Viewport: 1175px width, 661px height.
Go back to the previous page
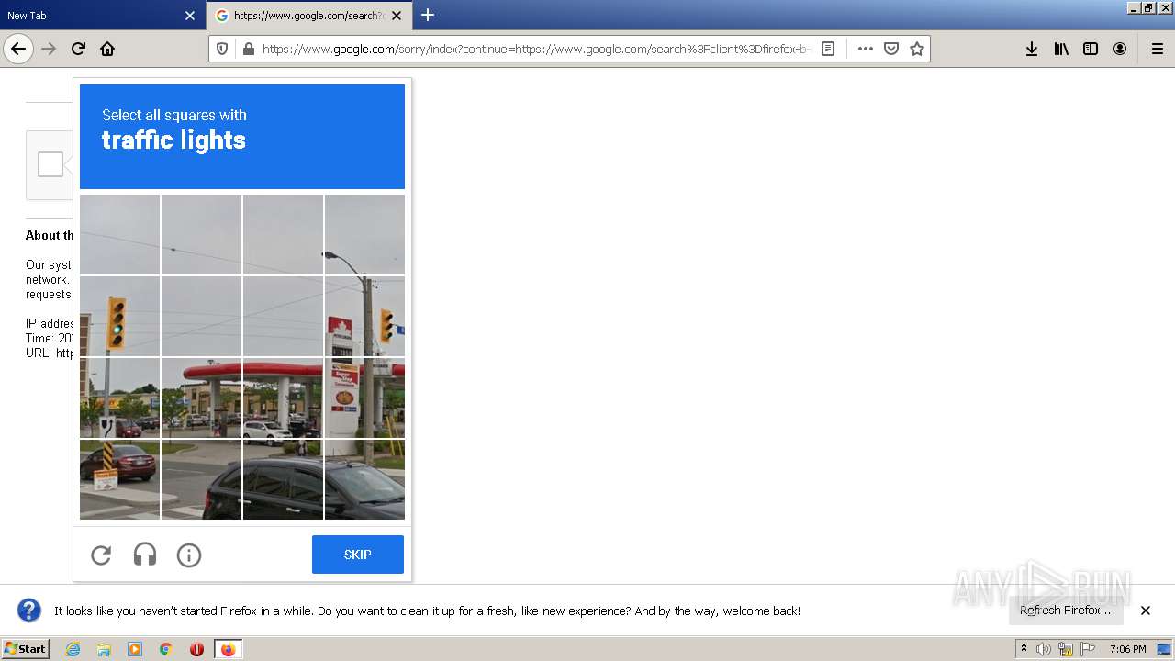[18, 49]
